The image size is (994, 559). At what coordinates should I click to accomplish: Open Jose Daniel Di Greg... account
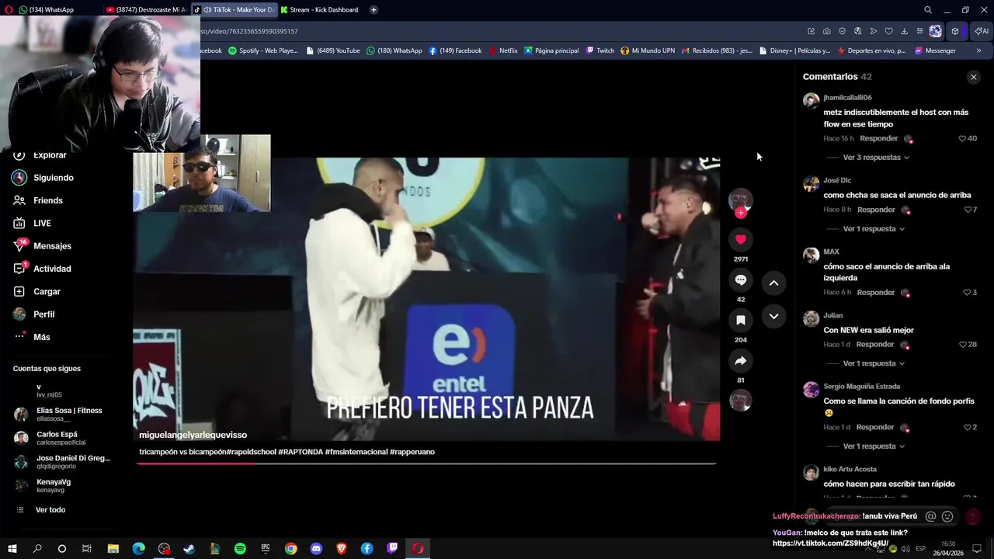coord(62,462)
